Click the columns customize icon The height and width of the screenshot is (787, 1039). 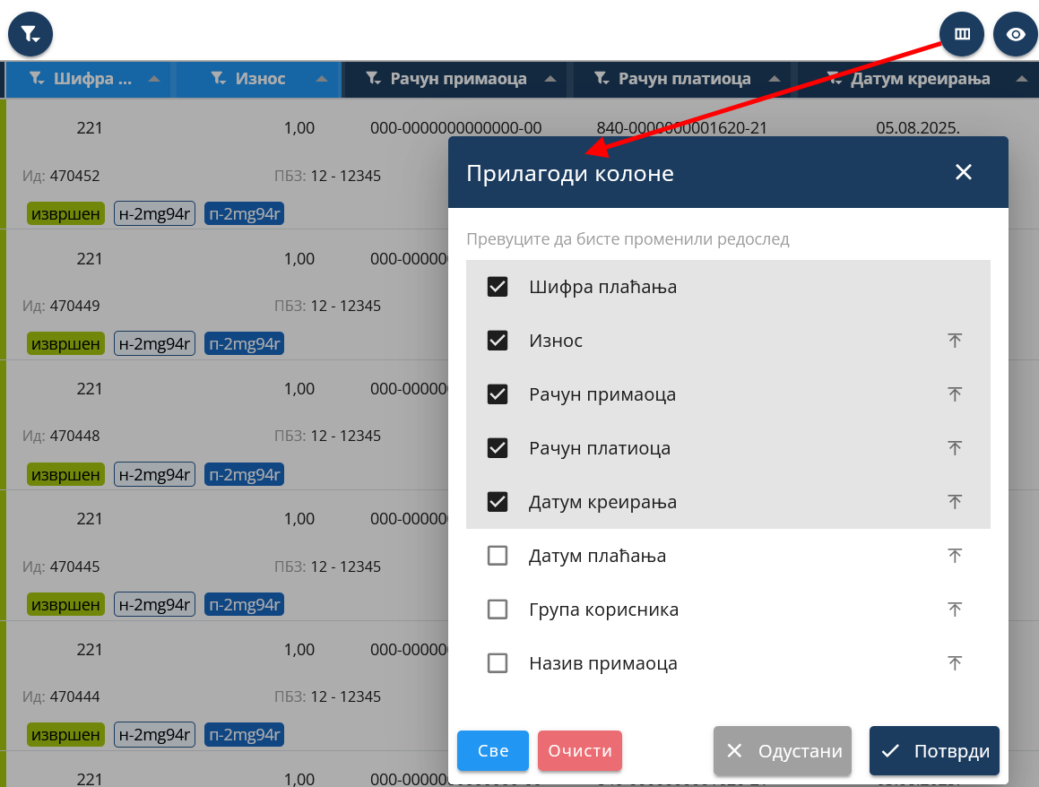coord(962,35)
